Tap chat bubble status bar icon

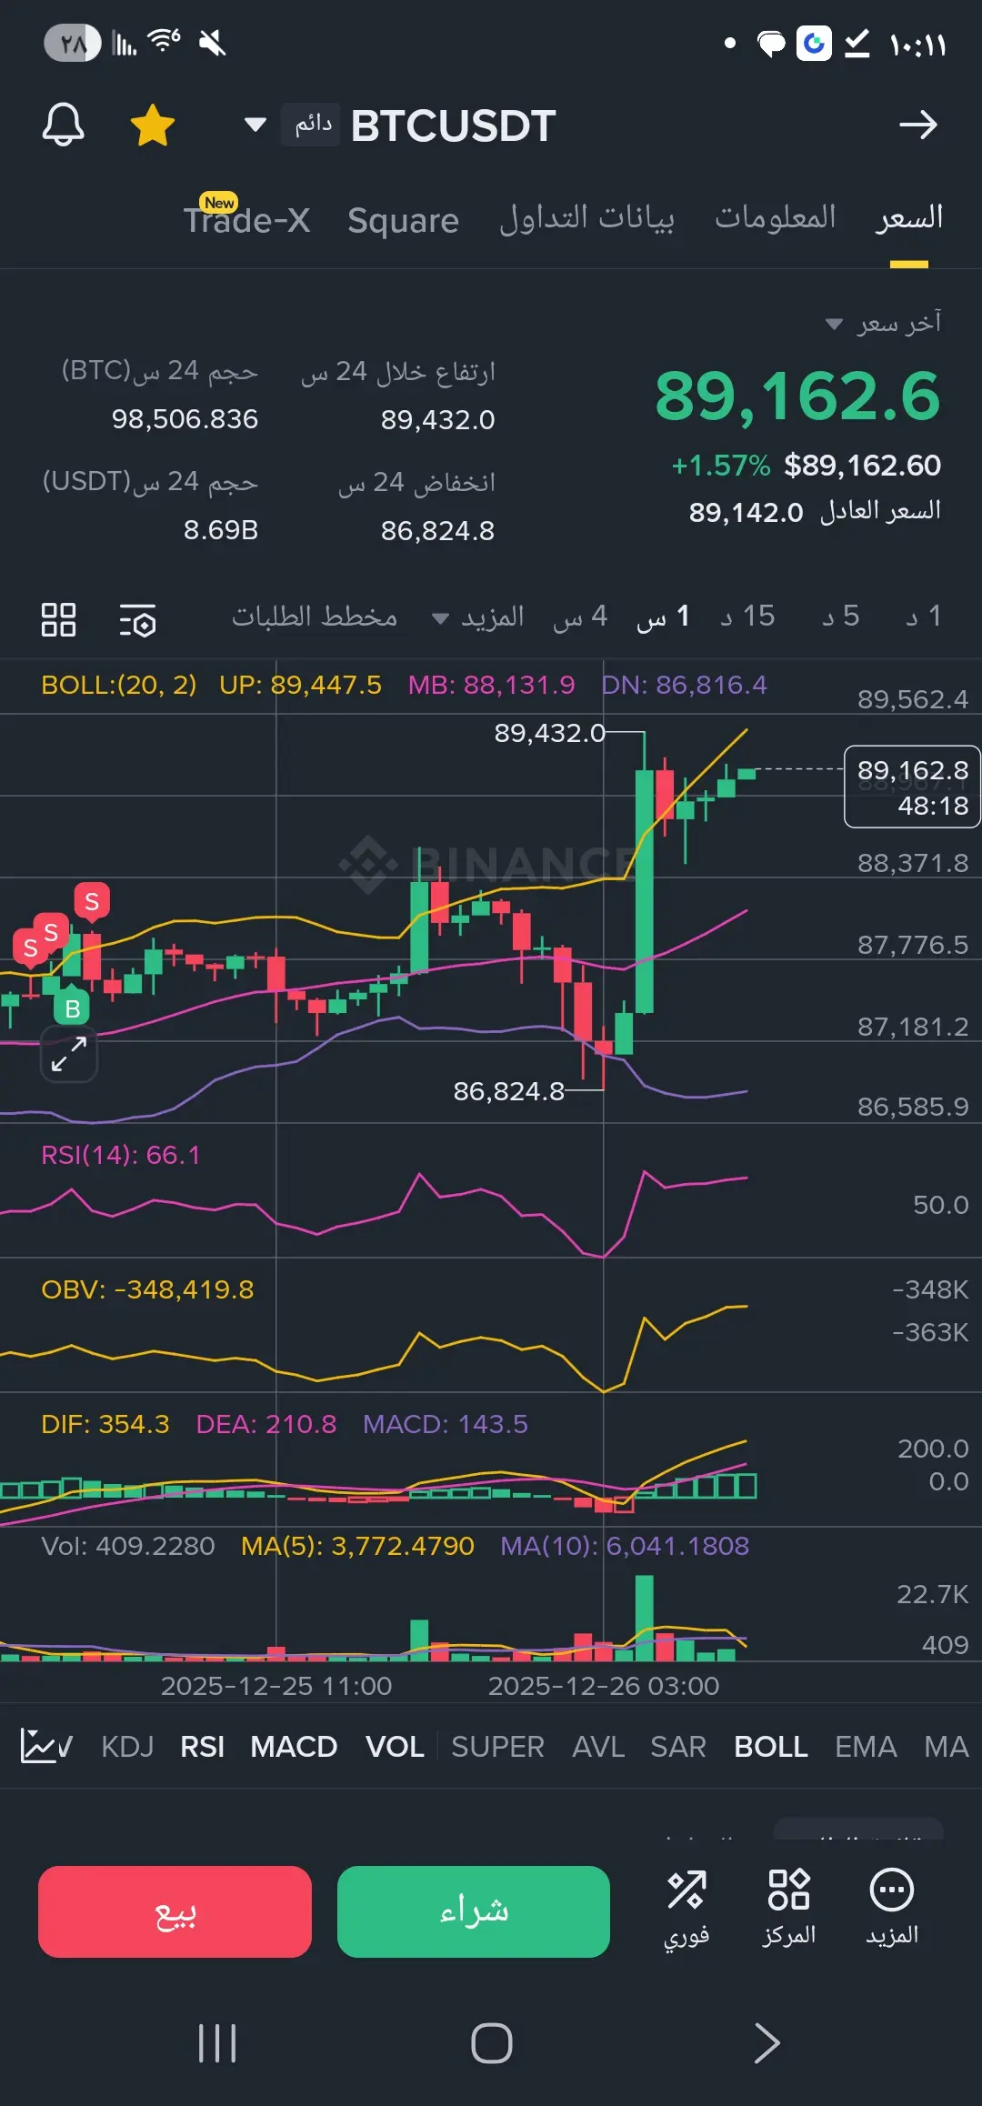pos(771,43)
